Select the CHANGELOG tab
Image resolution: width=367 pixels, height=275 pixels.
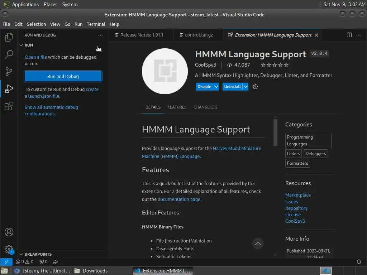point(205,107)
